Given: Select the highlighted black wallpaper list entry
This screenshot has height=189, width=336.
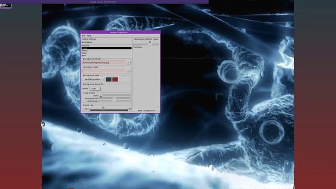Looking at the screenshot, I should tap(107, 48).
